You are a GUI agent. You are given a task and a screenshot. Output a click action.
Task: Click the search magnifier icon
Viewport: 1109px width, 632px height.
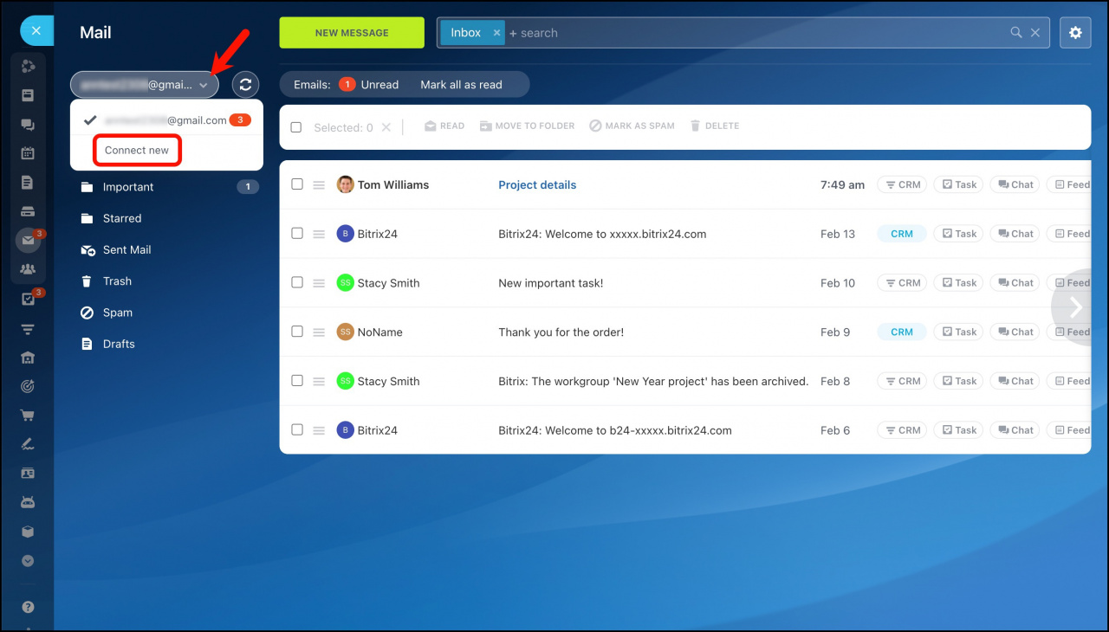1016,33
